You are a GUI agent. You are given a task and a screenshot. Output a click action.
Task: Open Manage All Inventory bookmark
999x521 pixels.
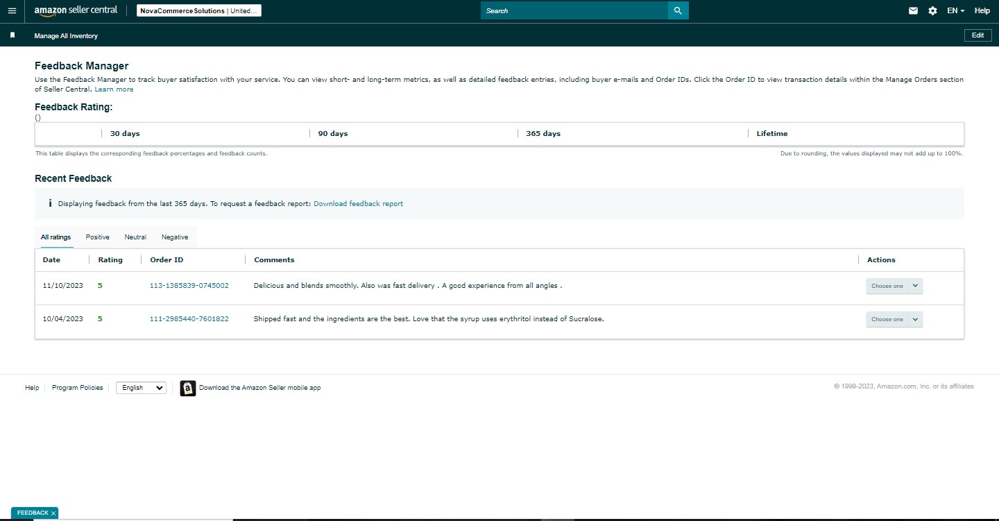66,35
